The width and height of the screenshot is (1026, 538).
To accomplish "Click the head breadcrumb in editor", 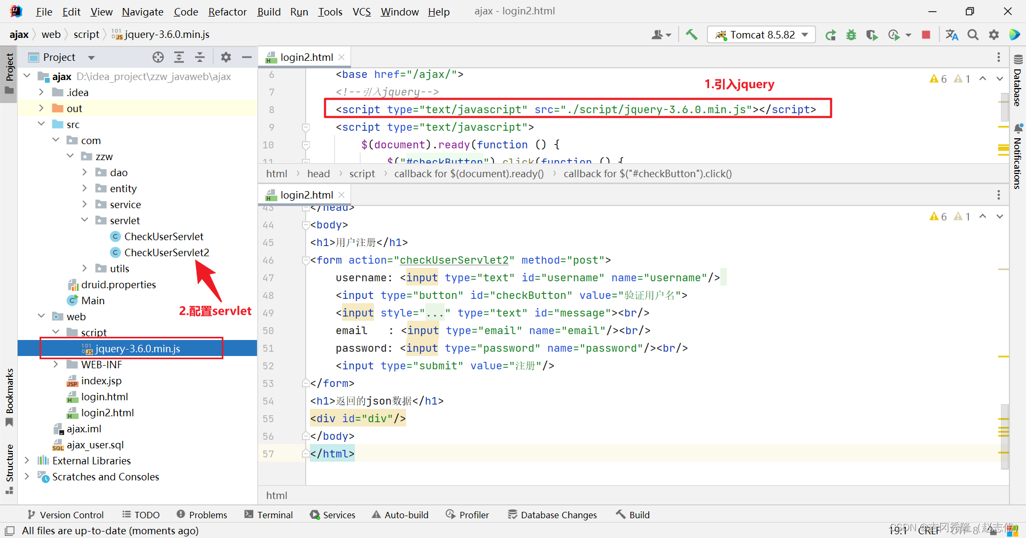I will pos(318,173).
